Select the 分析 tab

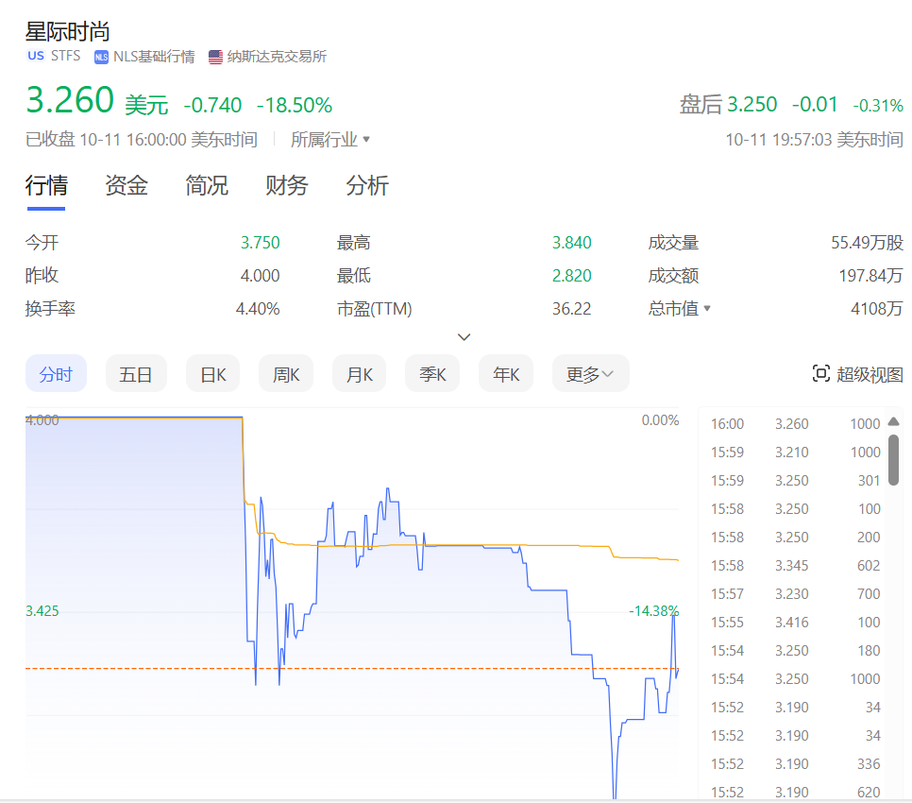click(x=367, y=185)
